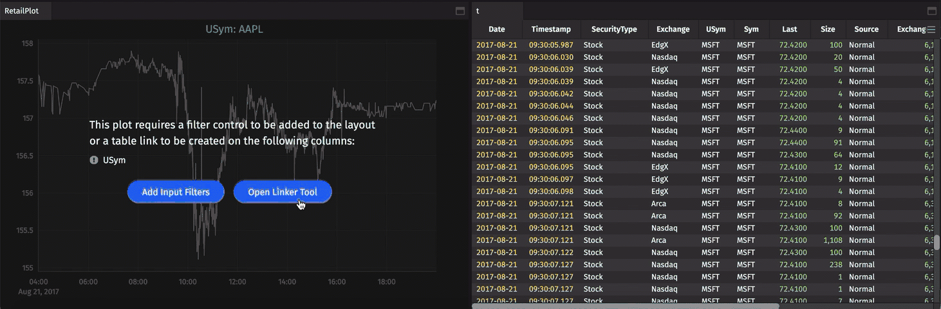Click the Add Input Filters button
The height and width of the screenshot is (309, 941).
(x=176, y=192)
